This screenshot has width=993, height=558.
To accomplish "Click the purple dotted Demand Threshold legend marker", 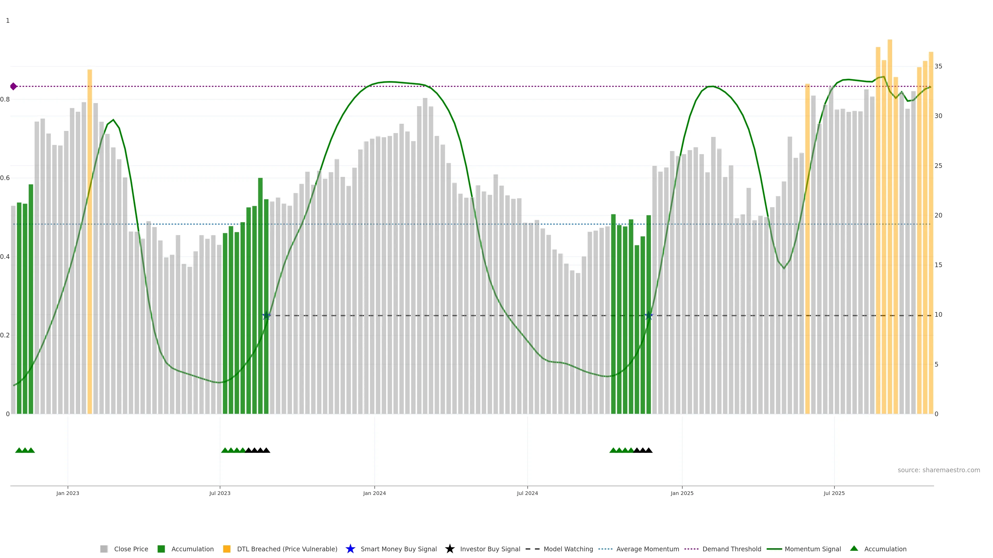I will 691,549.
